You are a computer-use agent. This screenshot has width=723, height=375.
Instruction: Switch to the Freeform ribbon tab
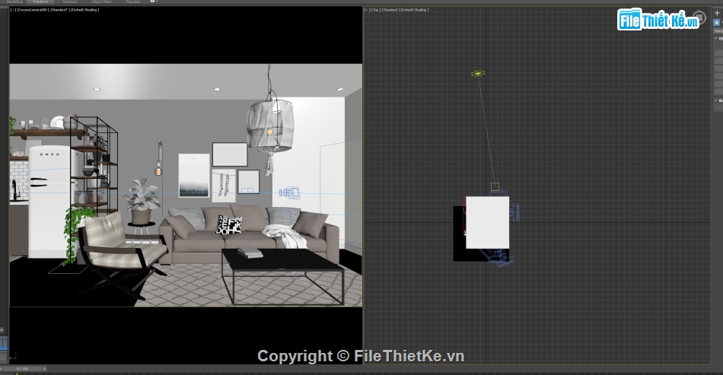[x=40, y=2]
